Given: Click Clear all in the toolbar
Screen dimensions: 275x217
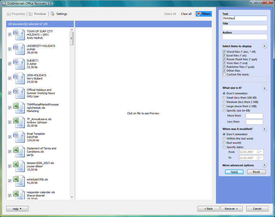Looking at the screenshot, I should click(x=186, y=14).
